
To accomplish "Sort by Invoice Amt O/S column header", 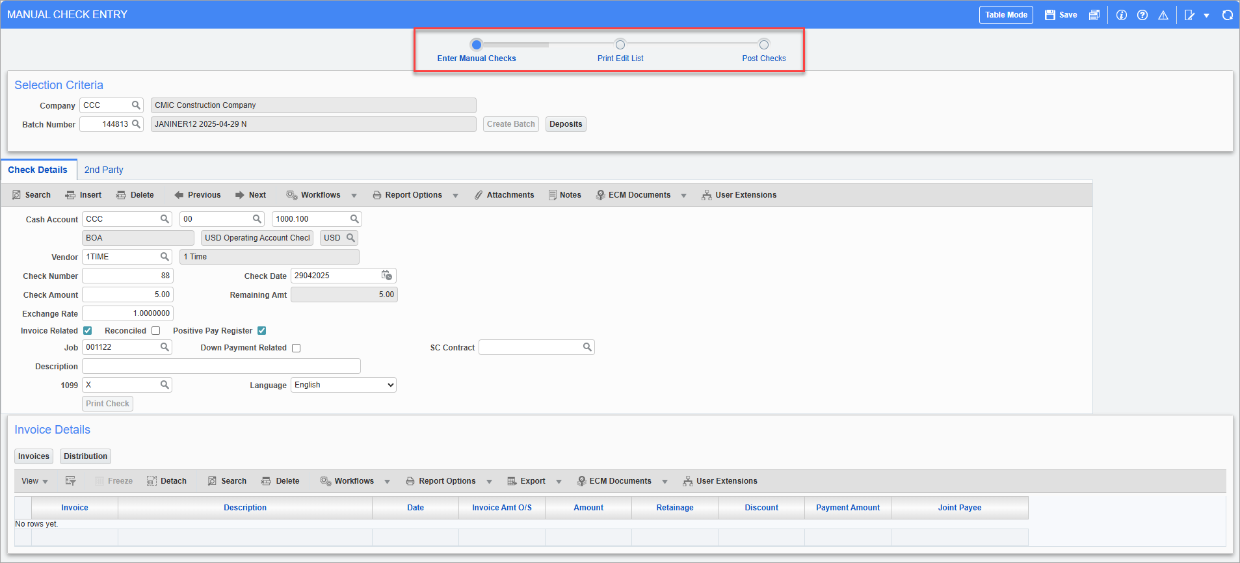I will pos(502,508).
